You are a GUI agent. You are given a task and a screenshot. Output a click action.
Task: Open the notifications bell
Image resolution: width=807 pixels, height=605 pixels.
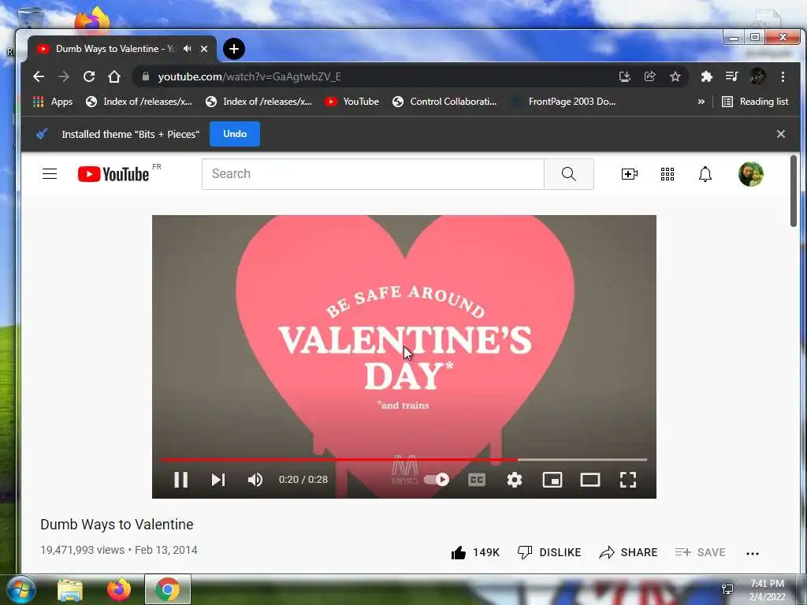(x=705, y=174)
